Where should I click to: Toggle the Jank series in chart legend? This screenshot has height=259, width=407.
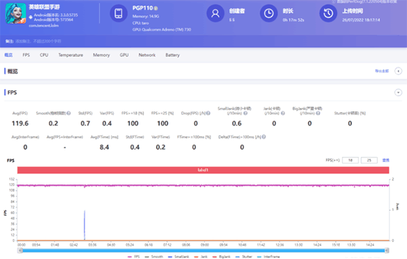(x=201, y=256)
